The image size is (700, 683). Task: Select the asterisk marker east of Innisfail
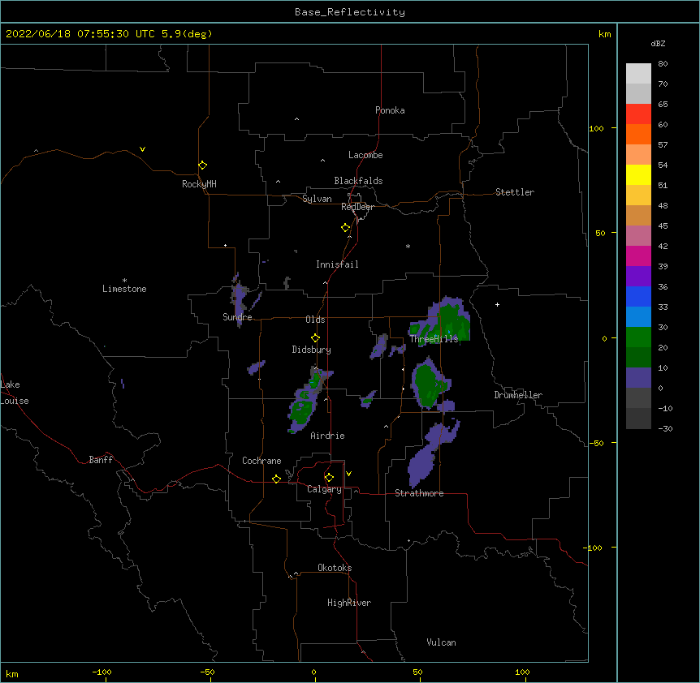pos(408,246)
